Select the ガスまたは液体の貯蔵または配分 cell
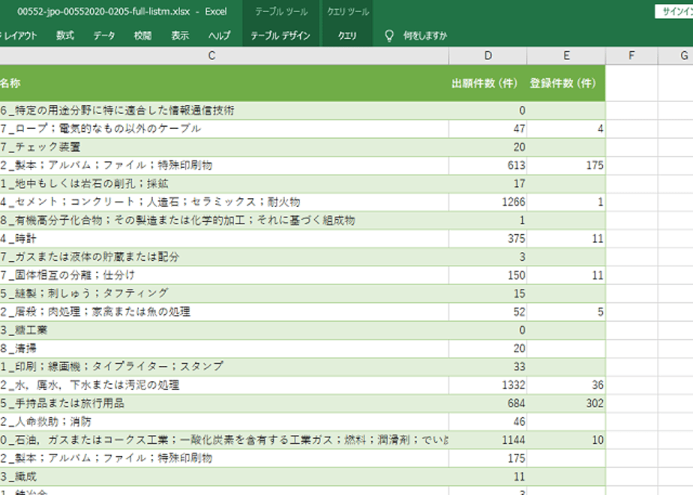The width and height of the screenshot is (693, 495). click(x=224, y=256)
